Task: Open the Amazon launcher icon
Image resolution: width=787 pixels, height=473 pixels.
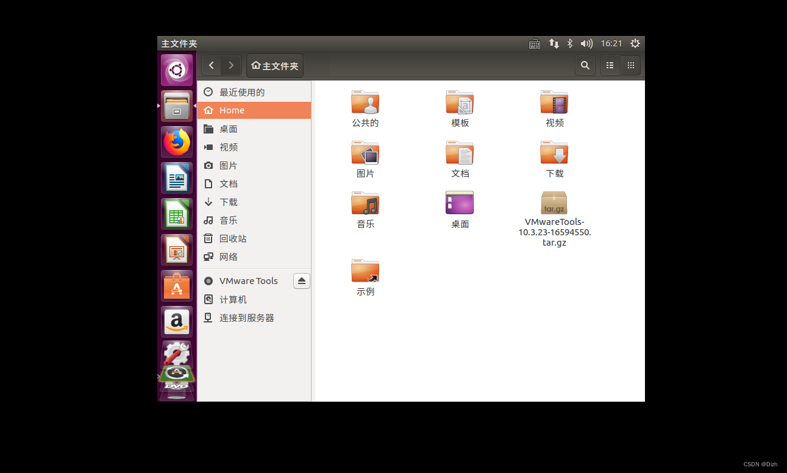Action: tap(176, 322)
